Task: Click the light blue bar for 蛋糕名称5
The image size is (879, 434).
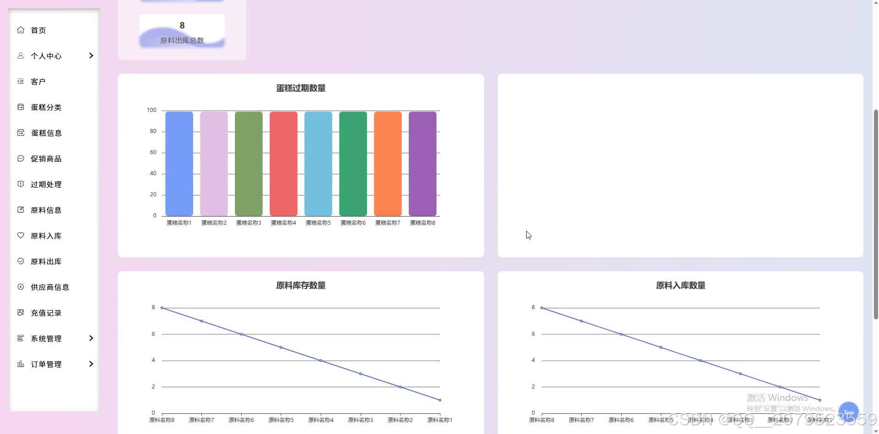Action: [x=318, y=164]
